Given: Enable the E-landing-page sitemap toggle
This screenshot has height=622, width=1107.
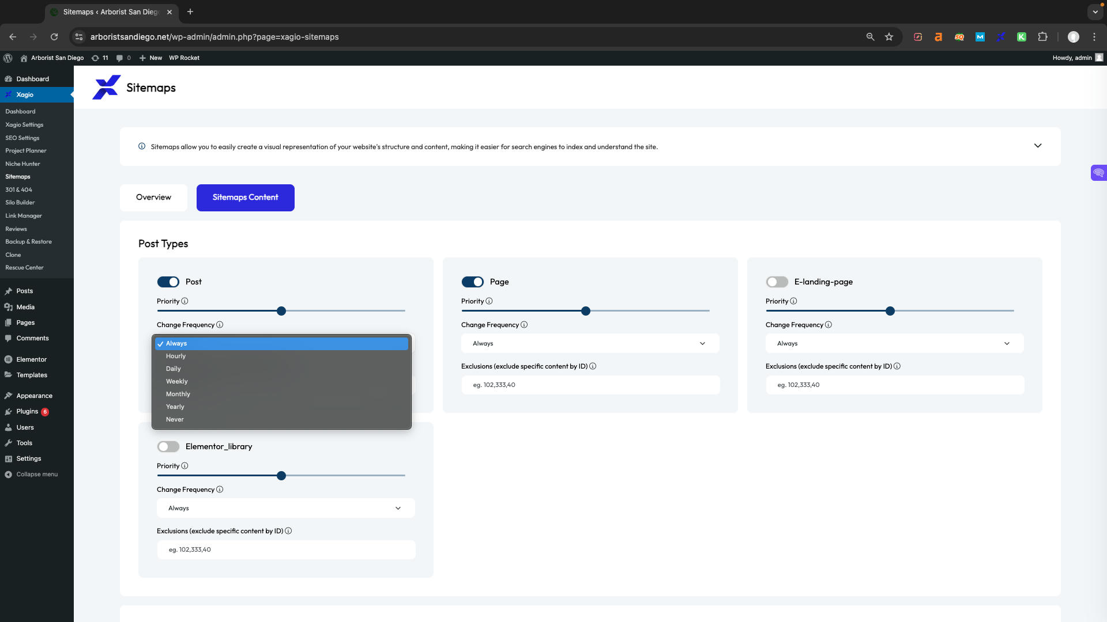Looking at the screenshot, I should [x=777, y=282].
